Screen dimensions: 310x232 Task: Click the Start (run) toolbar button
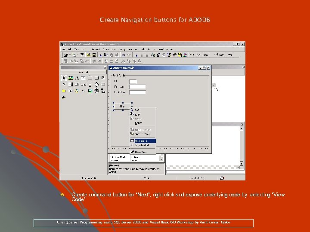point(136,55)
